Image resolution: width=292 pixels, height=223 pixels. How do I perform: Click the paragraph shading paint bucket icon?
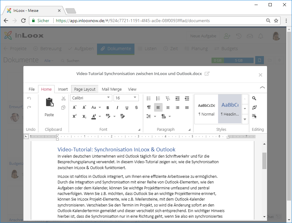click(163, 116)
